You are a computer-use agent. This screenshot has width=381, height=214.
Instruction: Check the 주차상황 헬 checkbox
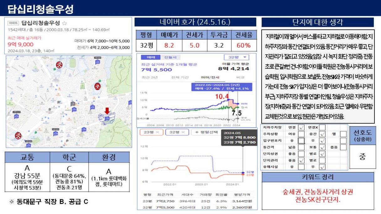tap(343, 134)
